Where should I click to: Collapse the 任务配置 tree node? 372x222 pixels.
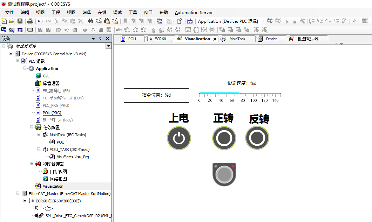pos(32,127)
